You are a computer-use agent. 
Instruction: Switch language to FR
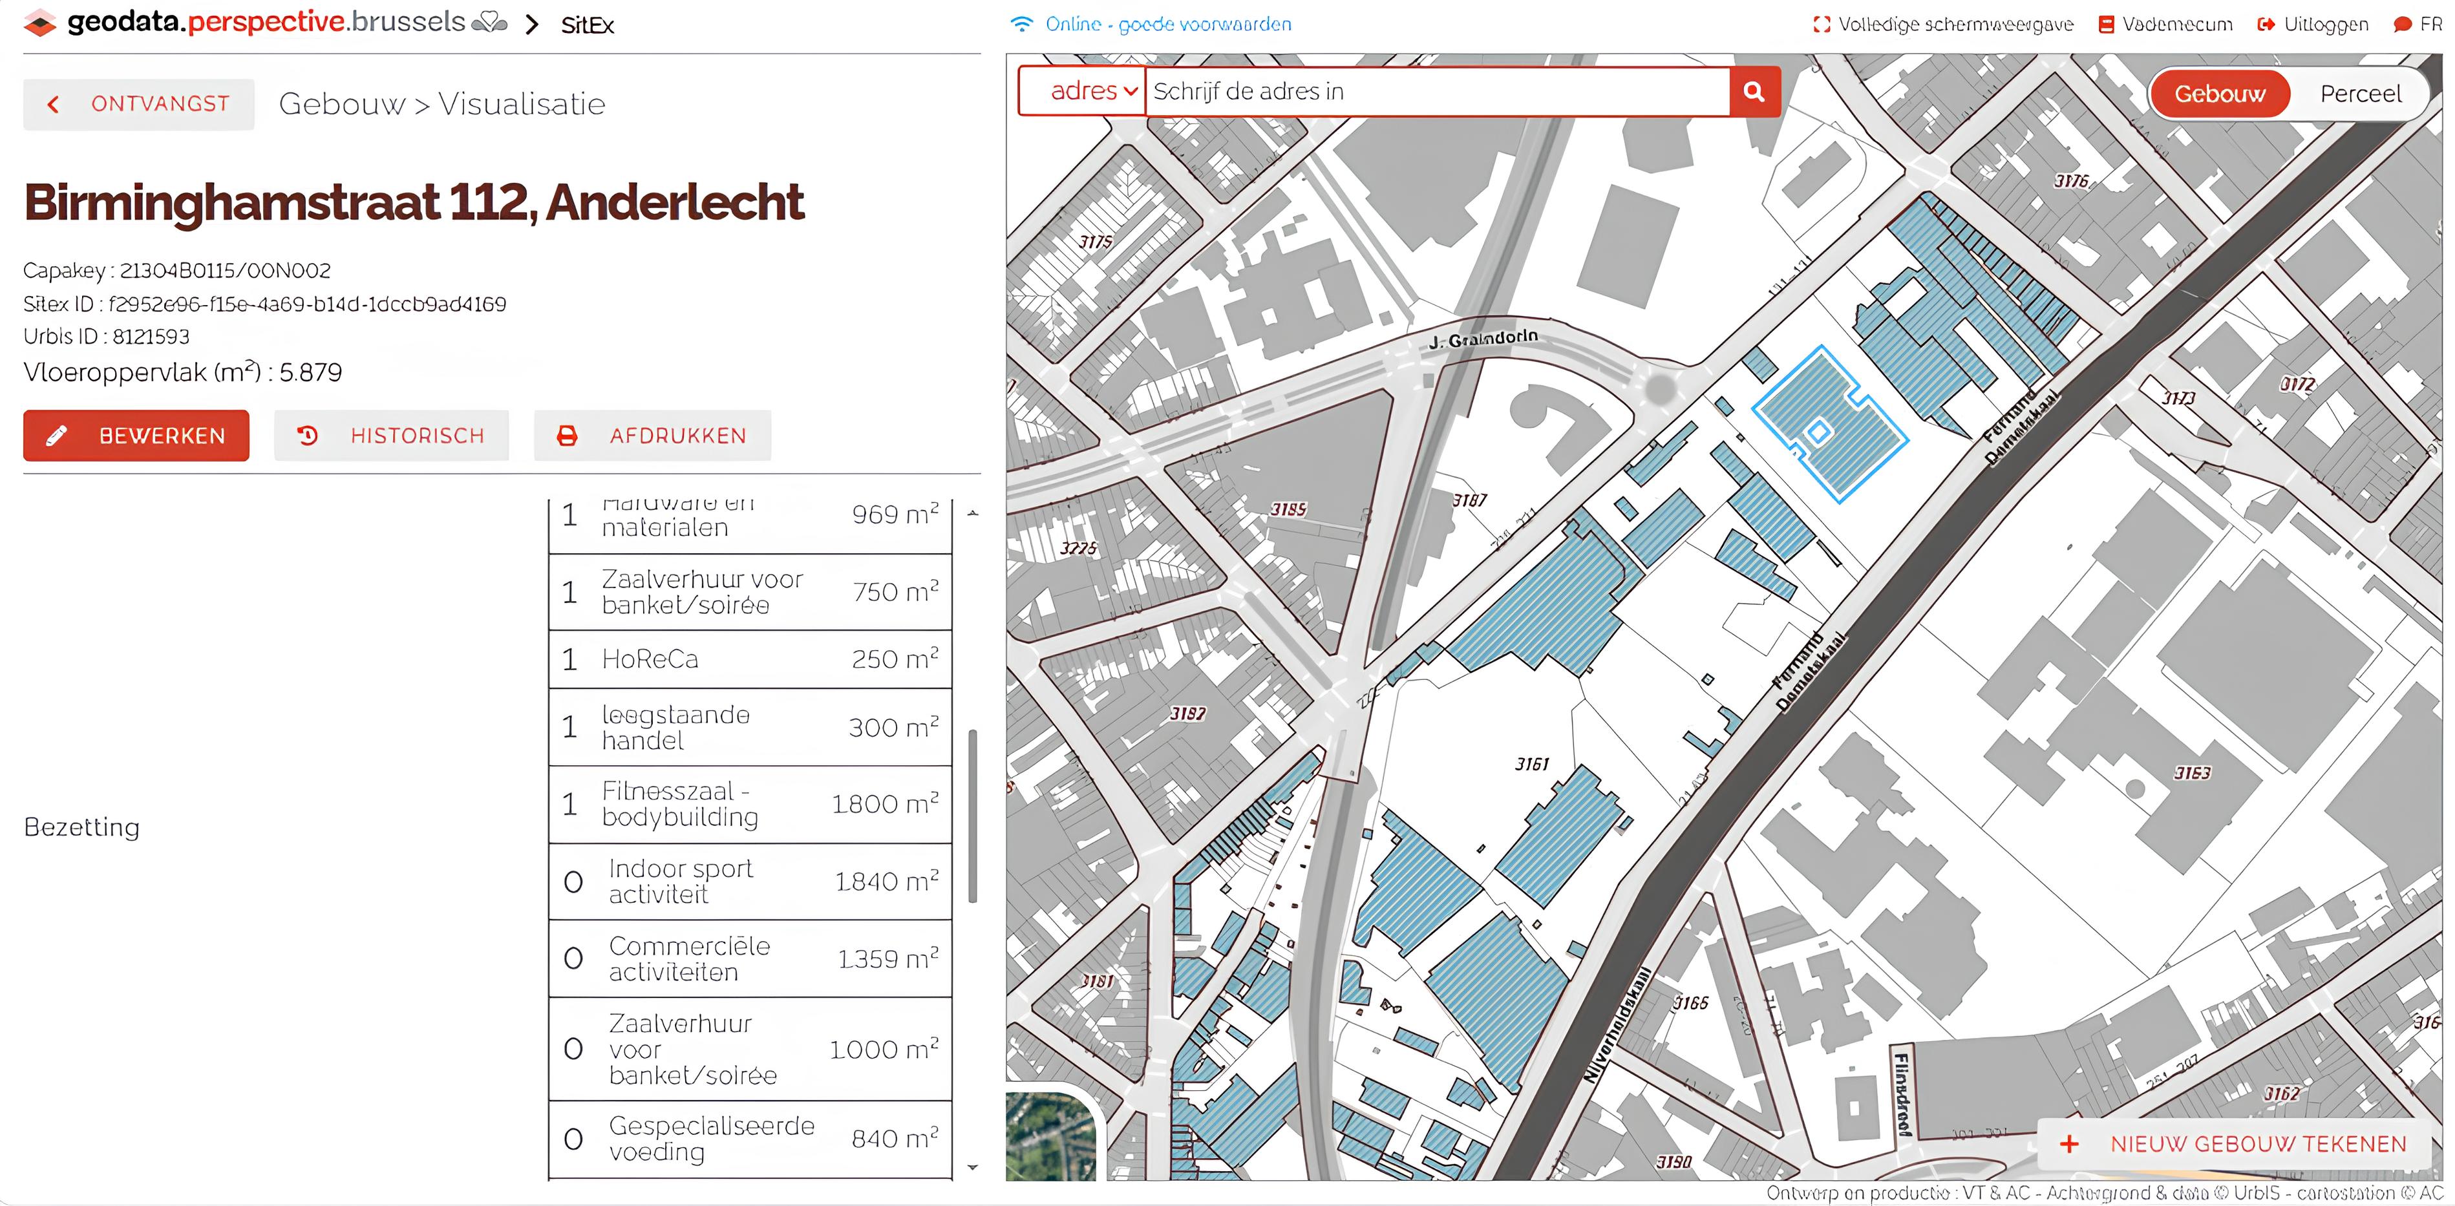coord(2429,25)
